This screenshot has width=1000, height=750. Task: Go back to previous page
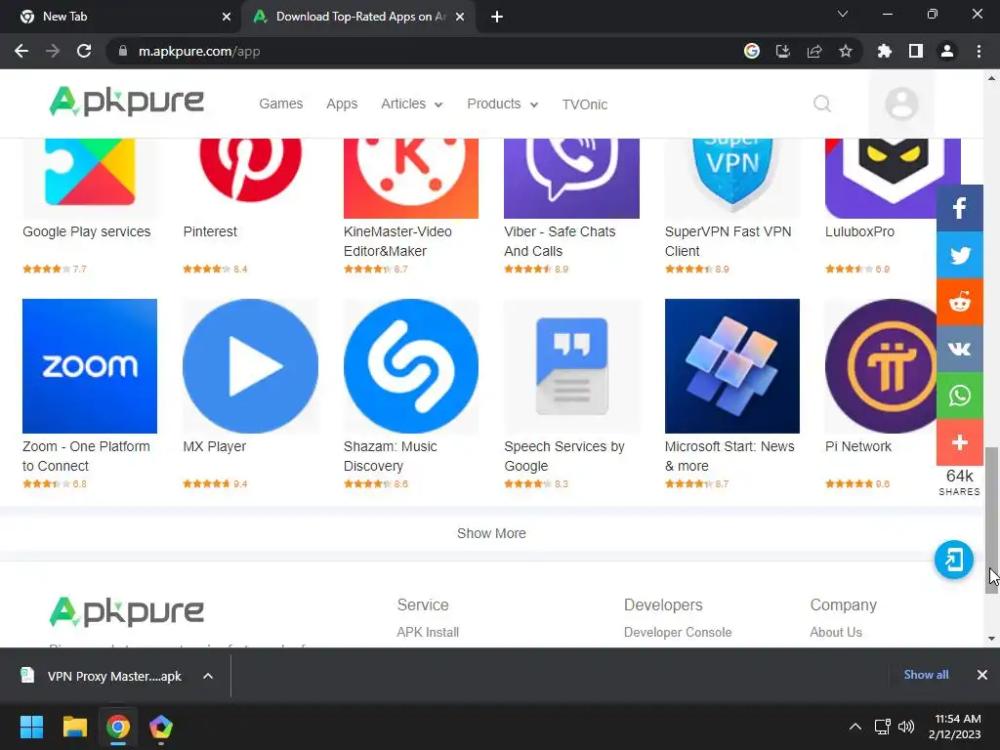click(21, 51)
